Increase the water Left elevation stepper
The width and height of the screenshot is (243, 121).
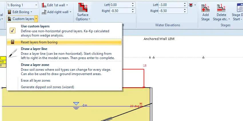pyautogui.click(x=185, y=3)
